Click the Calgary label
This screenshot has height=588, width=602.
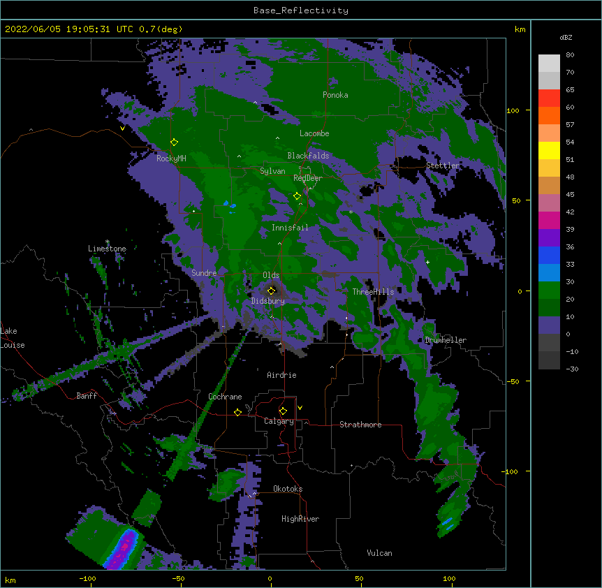[x=279, y=421]
